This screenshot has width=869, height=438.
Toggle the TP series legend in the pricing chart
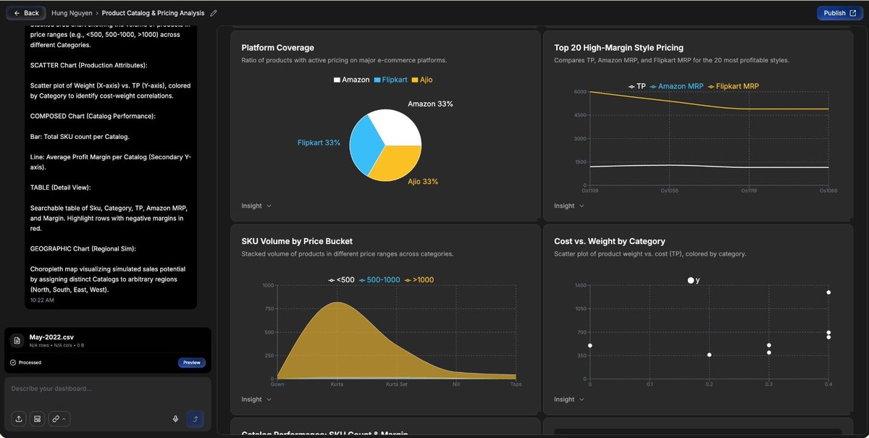pyautogui.click(x=637, y=86)
